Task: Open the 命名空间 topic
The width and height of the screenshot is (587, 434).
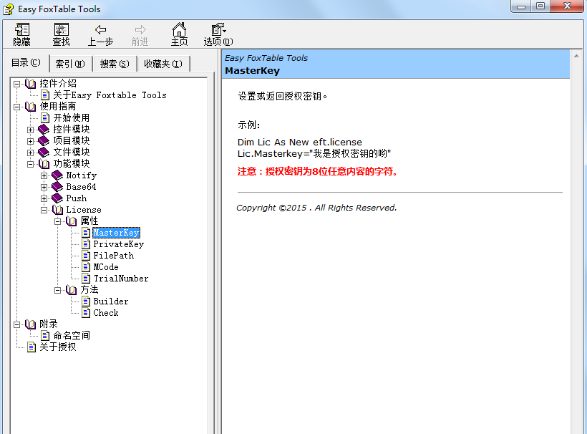Action: click(72, 335)
